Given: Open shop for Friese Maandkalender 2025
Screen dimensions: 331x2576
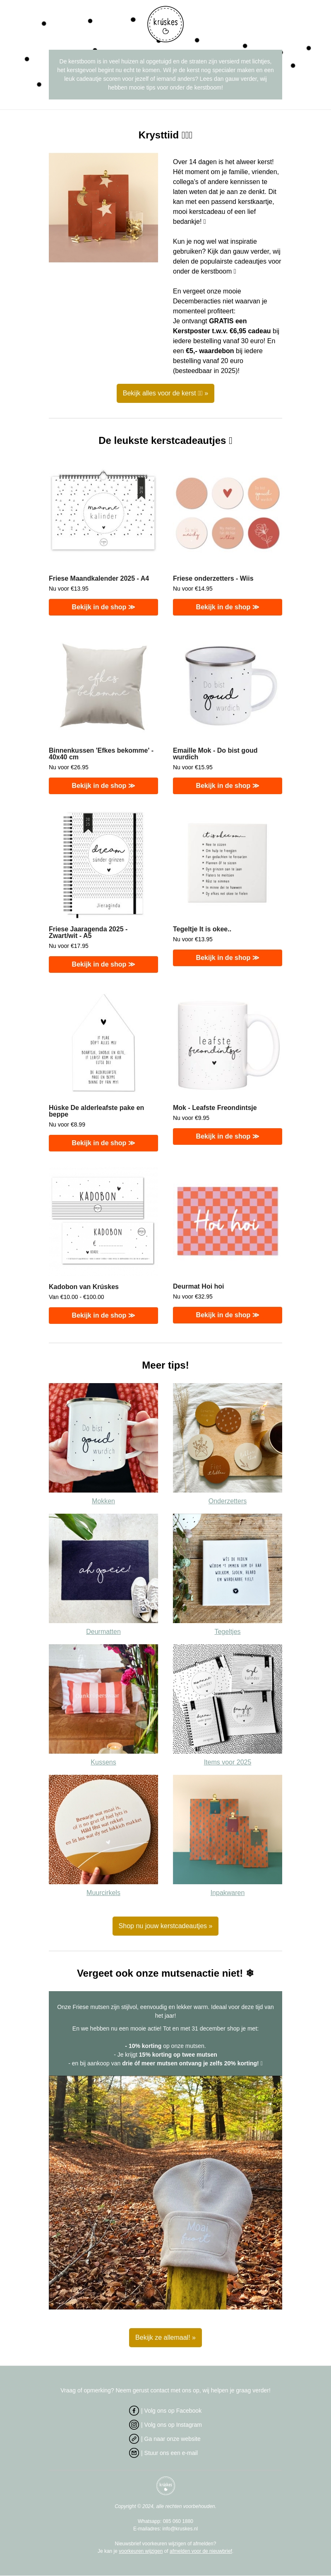Looking at the screenshot, I should [103, 607].
